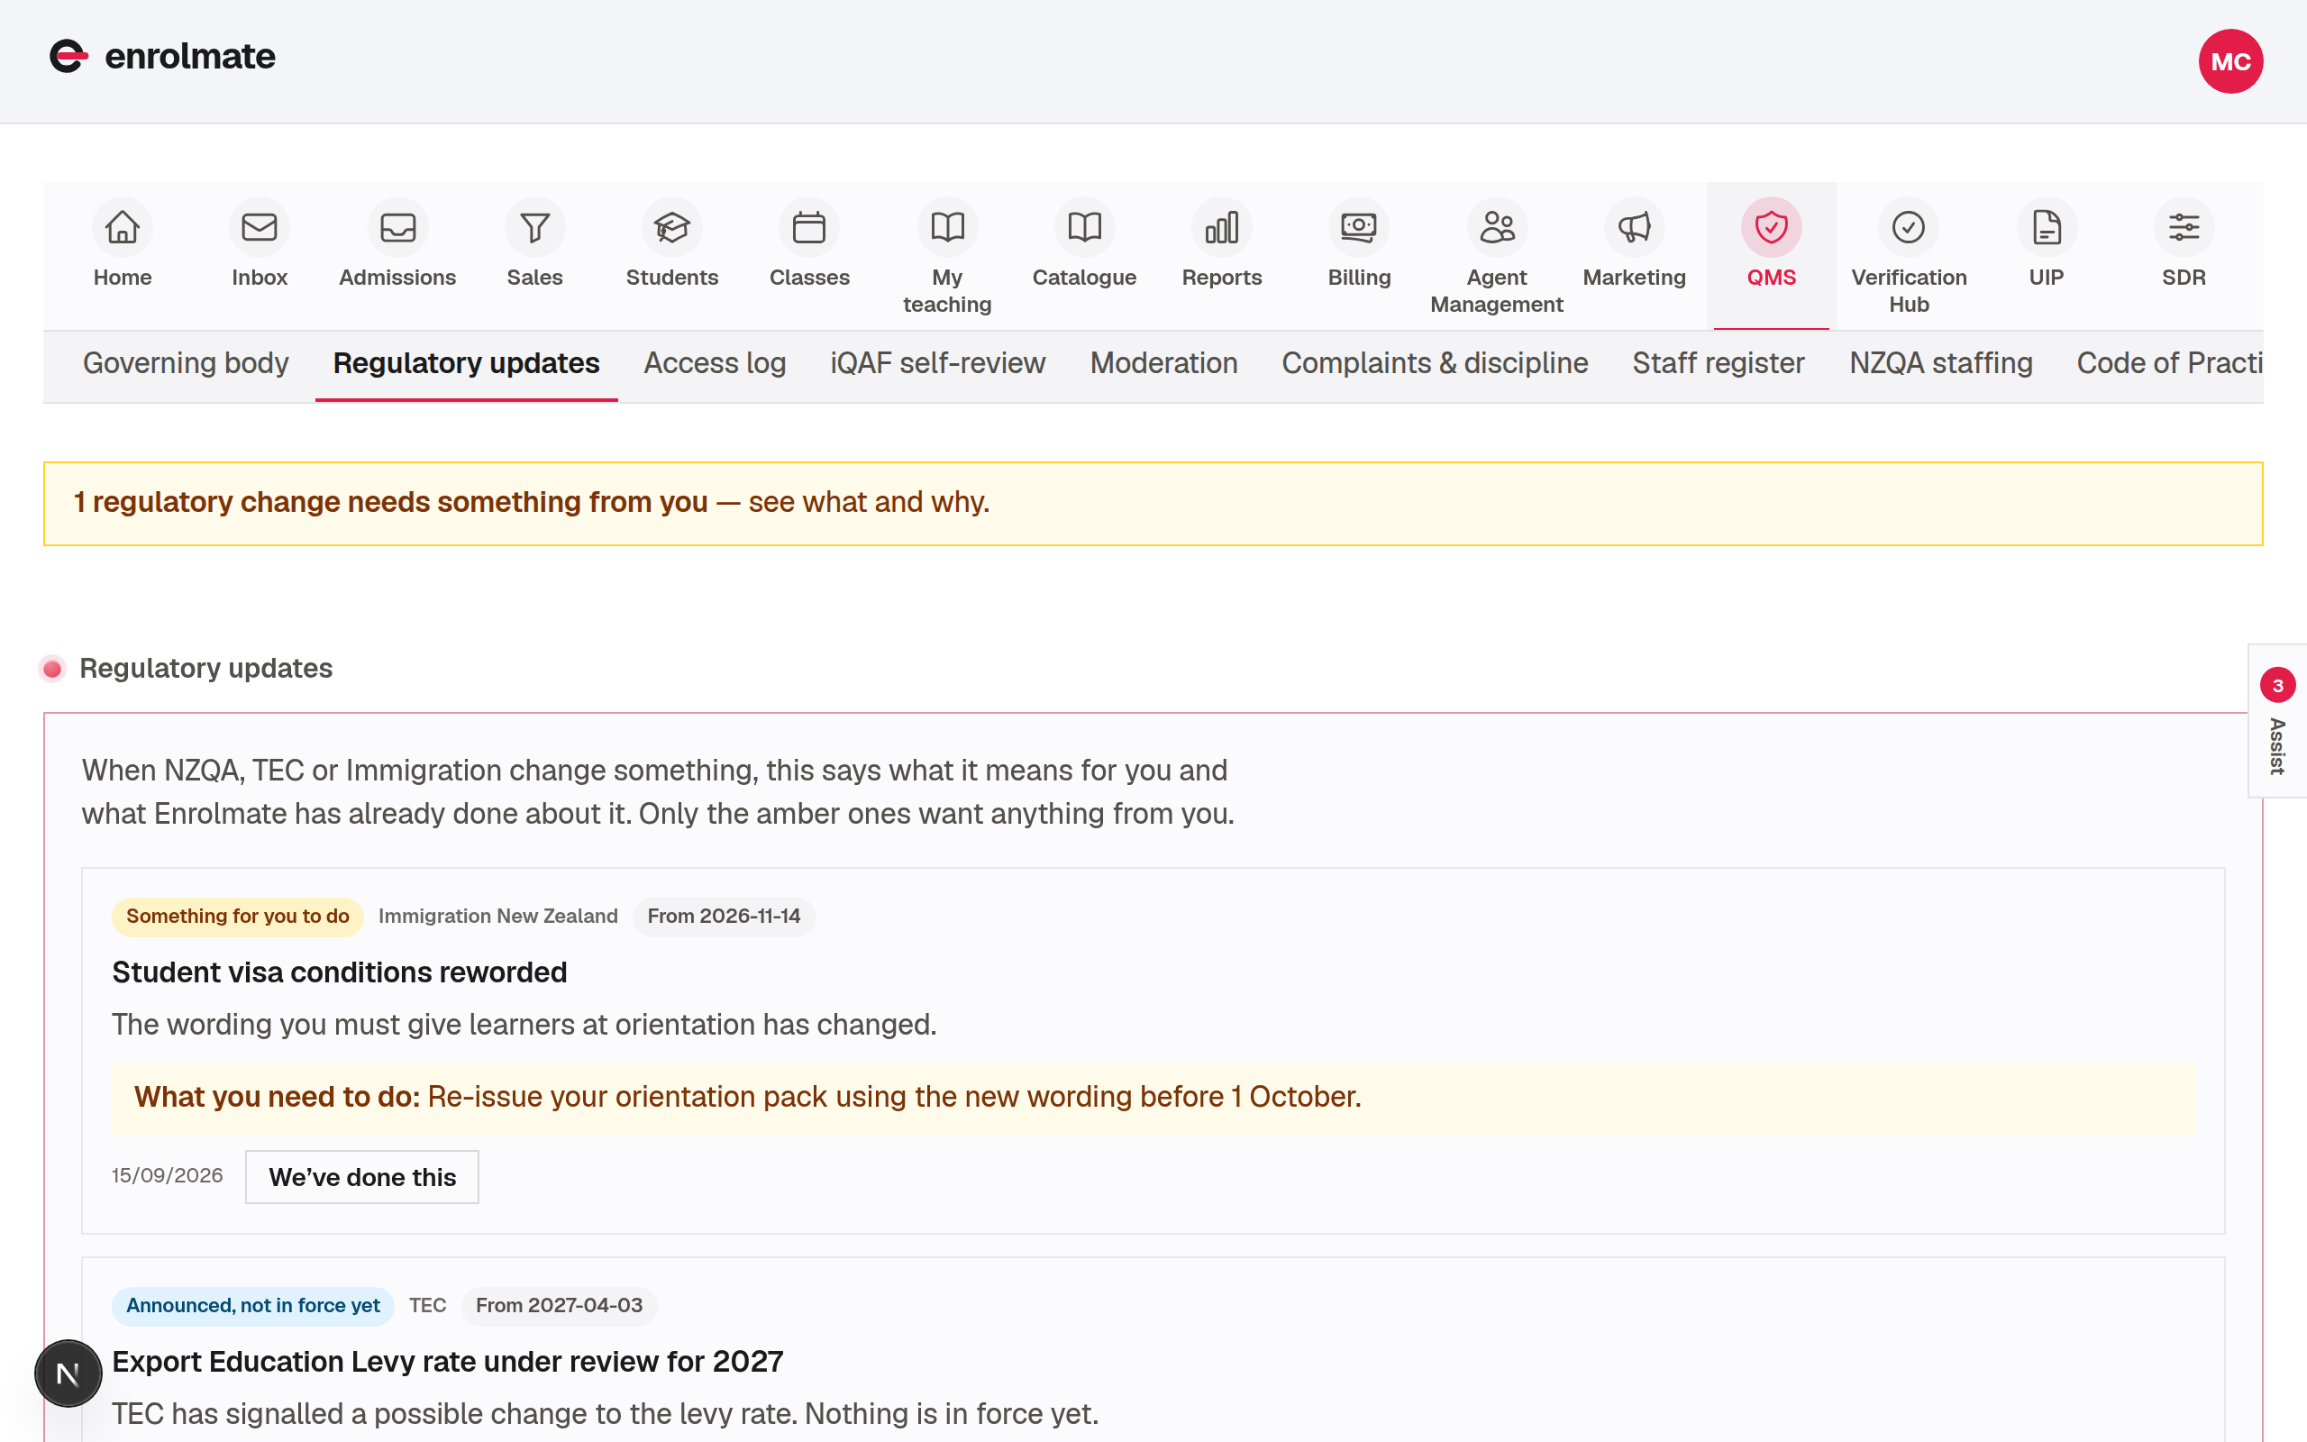
Task: Click the regulatory change alert banner
Action: click(x=1153, y=504)
